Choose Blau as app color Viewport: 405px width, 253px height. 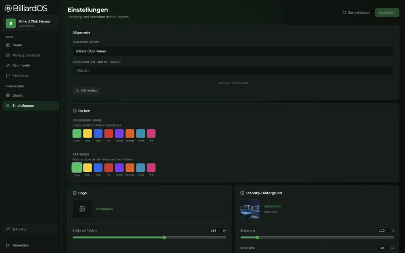click(98, 167)
